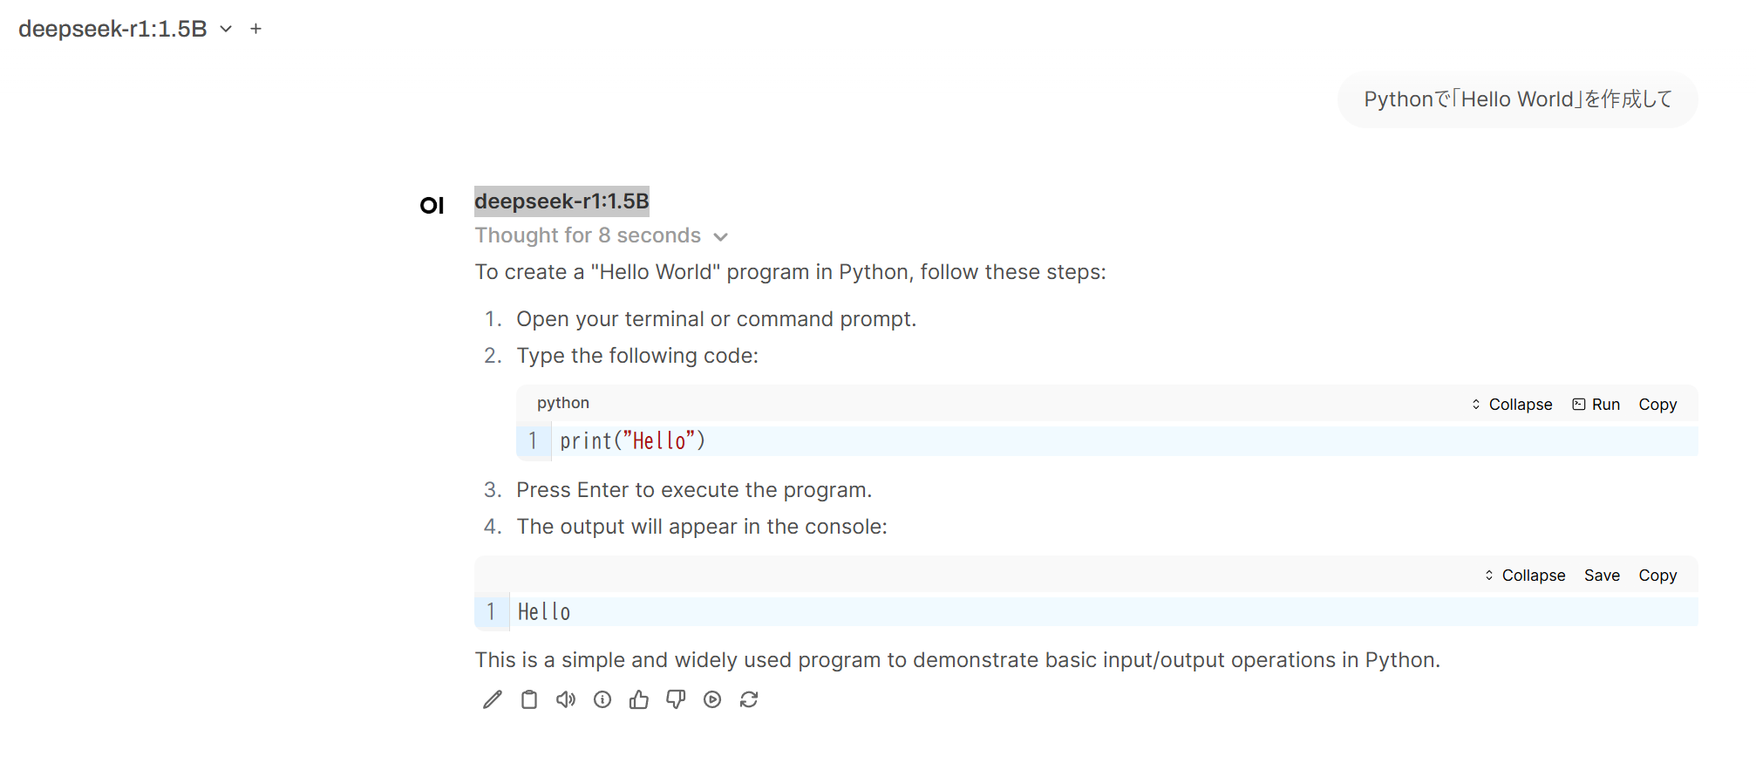
Task: Collapse the output code block
Action: click(1525, 576)
